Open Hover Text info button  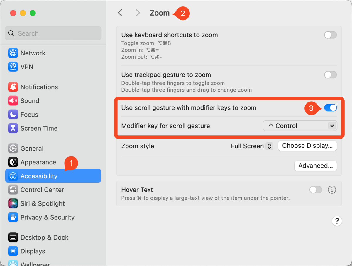332,190
